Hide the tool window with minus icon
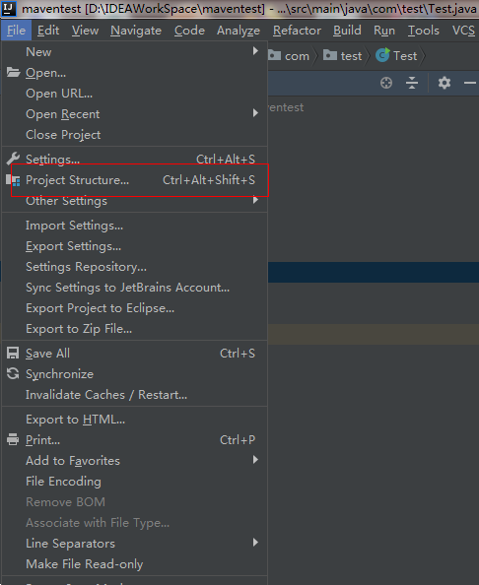This screenshot has height=585, width=479. 470,83
